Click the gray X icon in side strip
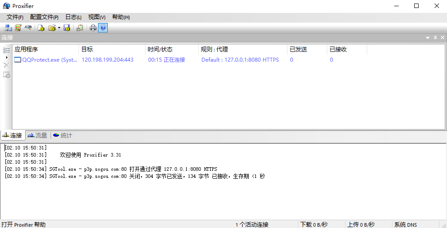447x228 pixels. 6,65
